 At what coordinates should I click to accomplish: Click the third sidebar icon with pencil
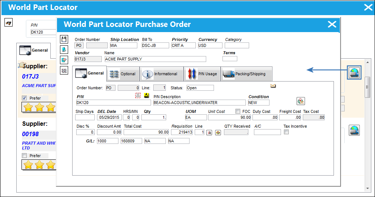(64, 60)
